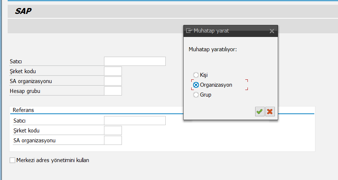Viewport: 338px width, 180px height.
Task: Enable Merkezi adres yönetimini kullan checkbox
Action: pos(12,160)
